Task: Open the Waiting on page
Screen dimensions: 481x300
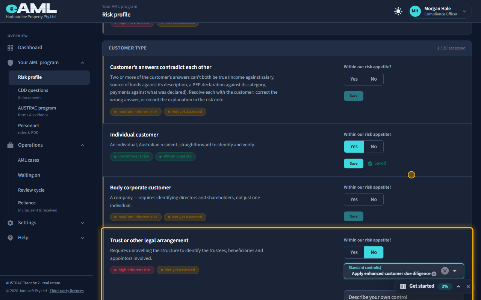Action: point(49,175)
